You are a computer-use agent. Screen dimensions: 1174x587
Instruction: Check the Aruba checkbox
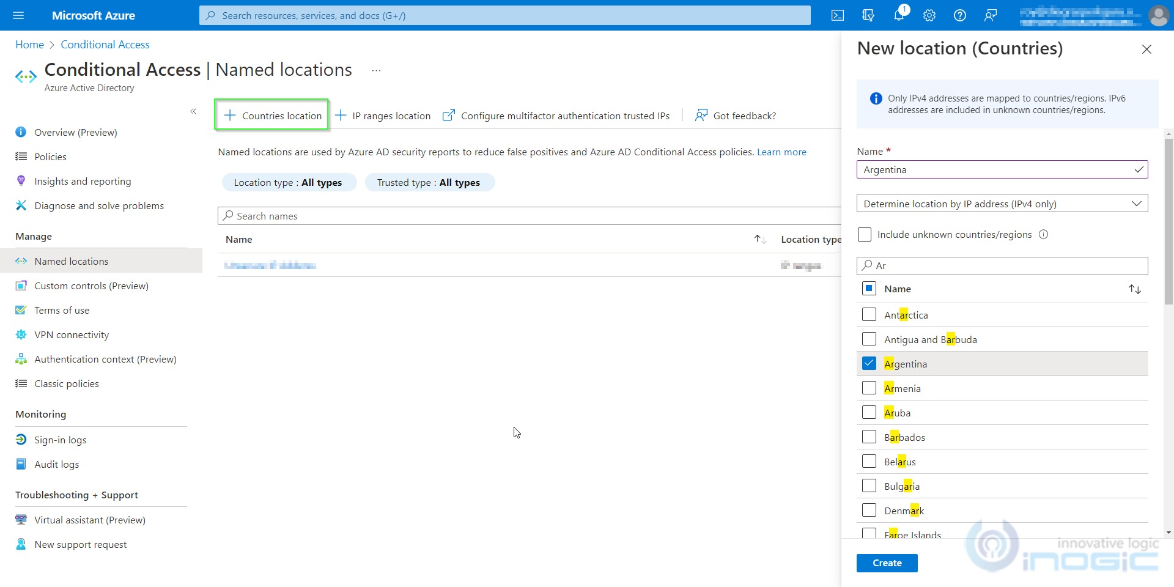pyautogui.click(x=869, y=412)
